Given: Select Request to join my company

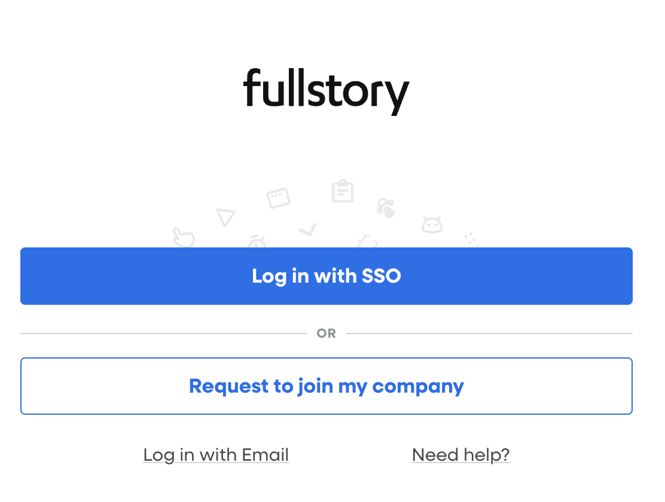Looking at the screenshot, I should click(327, 386).
